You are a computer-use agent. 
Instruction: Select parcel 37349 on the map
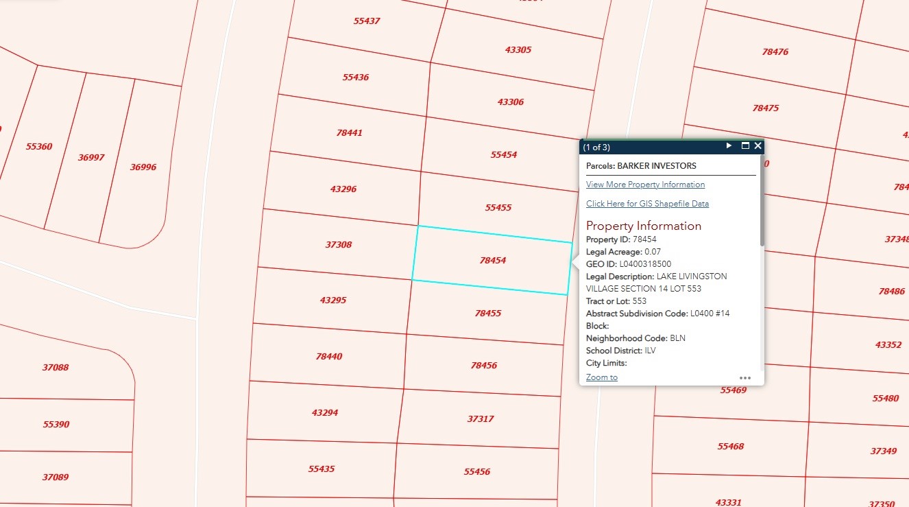click(x=884, y=451)
